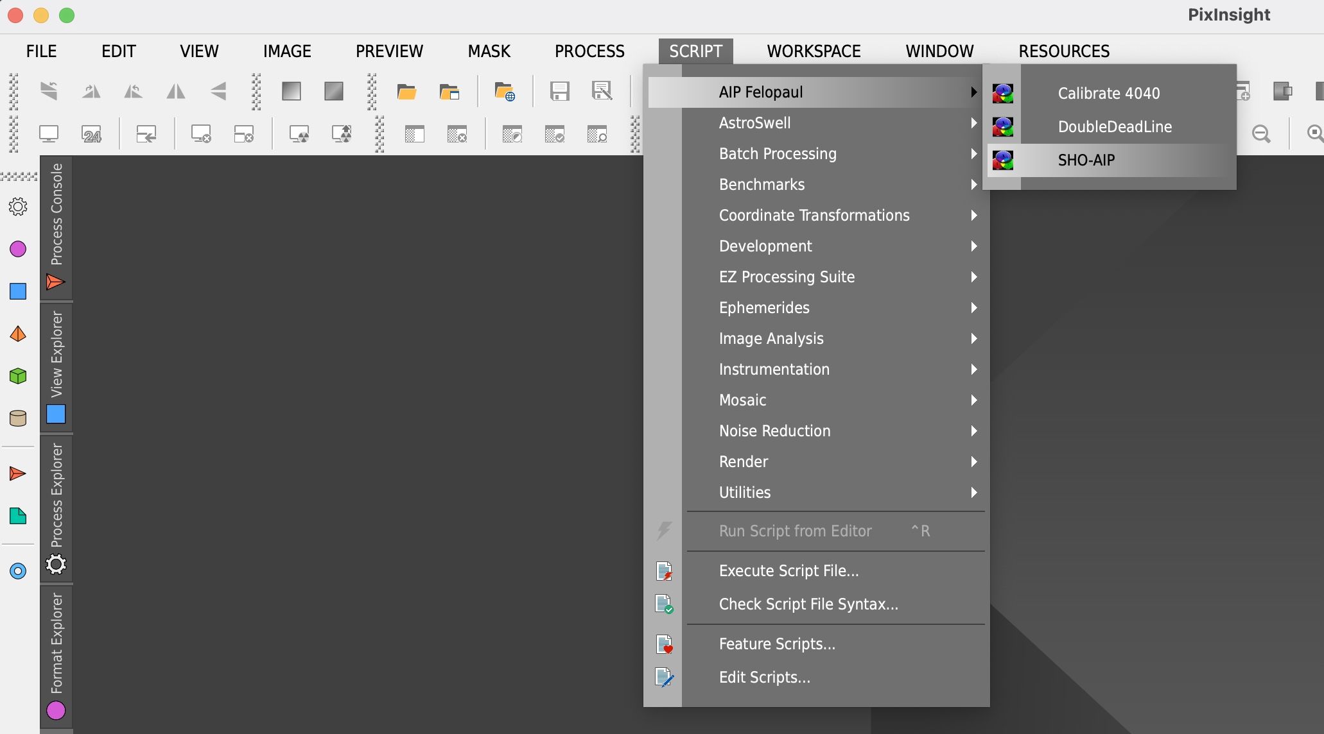Click the magenta circle sidebar icon
This screenshot has height=734, width=1324.
click(18, 249)
